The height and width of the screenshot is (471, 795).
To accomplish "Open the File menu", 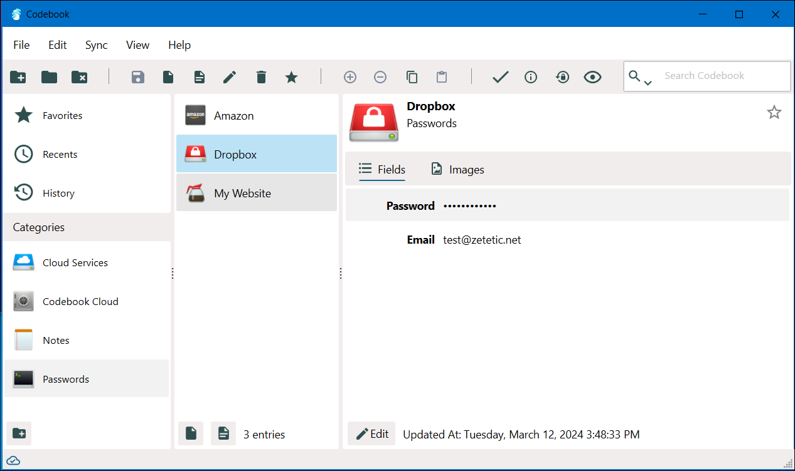I will [x=21, y=45].
